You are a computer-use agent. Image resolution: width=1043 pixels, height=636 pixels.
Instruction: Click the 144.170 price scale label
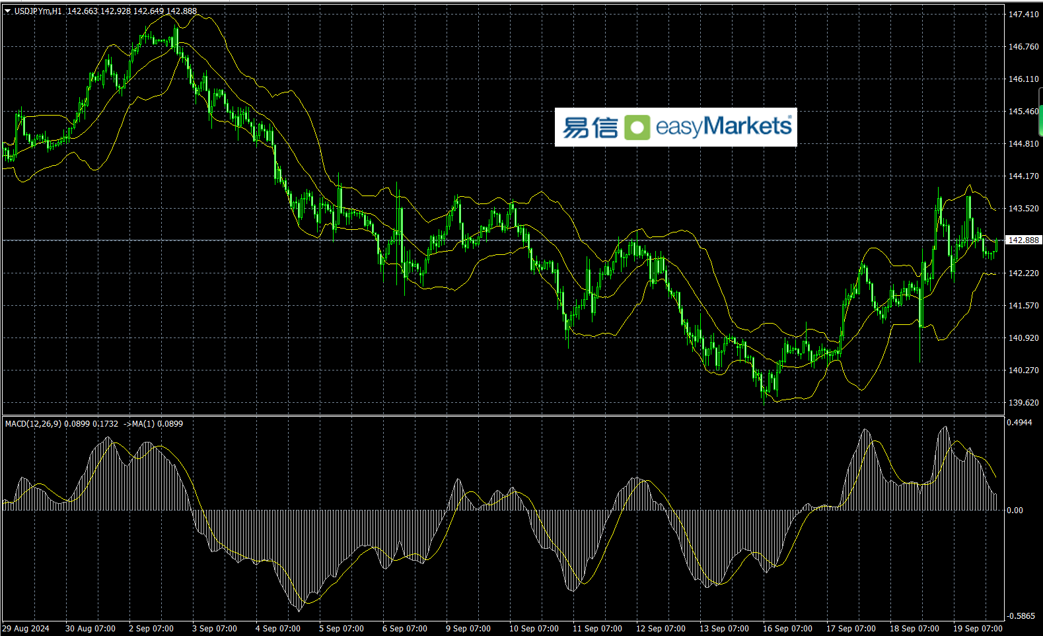(x=1023, y=176)
